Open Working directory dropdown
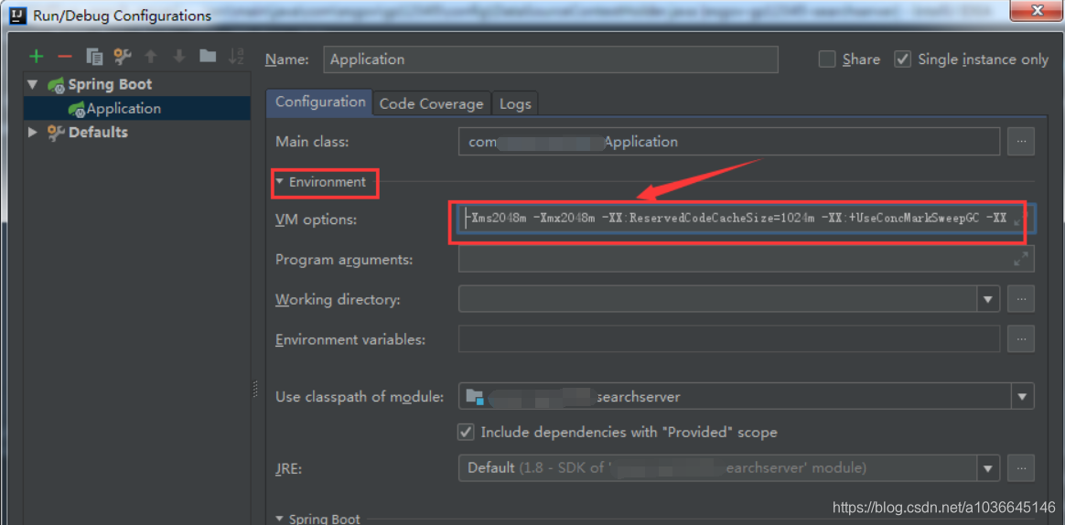The width and height of the screenshot is (1065, 525). 986,298
